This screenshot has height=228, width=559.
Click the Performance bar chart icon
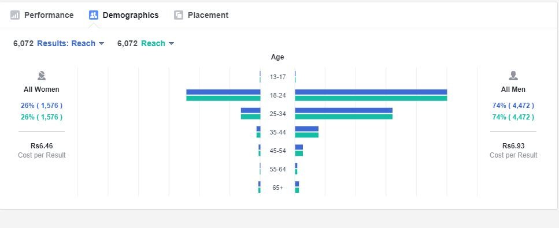(x=15, y=15)
